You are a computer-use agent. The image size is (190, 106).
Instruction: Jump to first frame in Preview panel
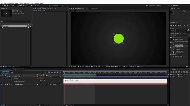[171, 25]
